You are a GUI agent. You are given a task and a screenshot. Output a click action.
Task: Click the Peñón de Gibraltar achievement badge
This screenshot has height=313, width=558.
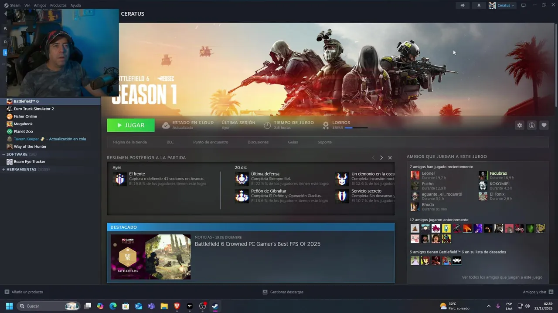242,196
